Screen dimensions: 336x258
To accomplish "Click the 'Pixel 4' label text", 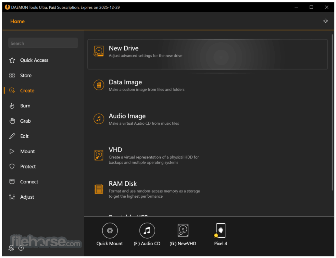I will click(220, 243).
